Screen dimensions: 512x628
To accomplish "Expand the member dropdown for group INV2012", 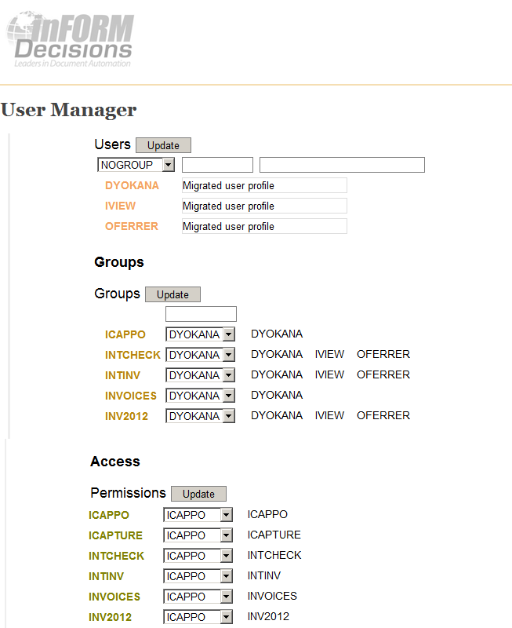I will [201, 416].
